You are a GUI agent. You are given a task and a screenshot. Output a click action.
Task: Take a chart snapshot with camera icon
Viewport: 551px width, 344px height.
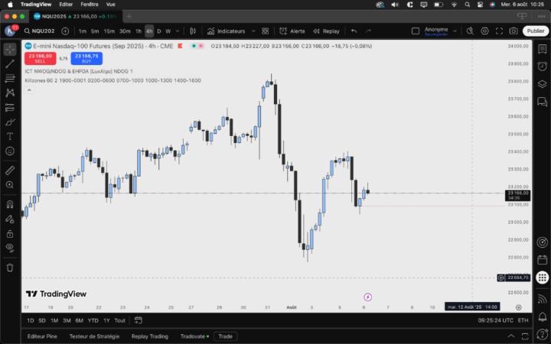point(514,31)
